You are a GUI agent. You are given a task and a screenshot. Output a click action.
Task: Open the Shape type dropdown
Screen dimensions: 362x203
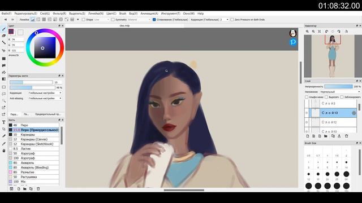(x=102, y=20)
